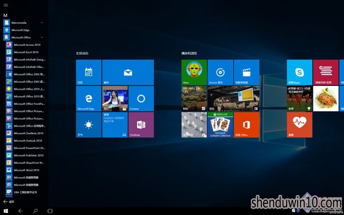Open the Xbox tile
The image size is (344, 215).
[194, 72]
